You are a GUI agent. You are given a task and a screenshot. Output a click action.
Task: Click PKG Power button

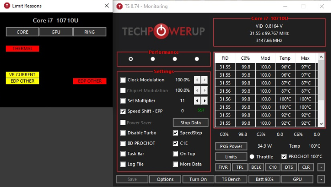click(x=231, y=146)
